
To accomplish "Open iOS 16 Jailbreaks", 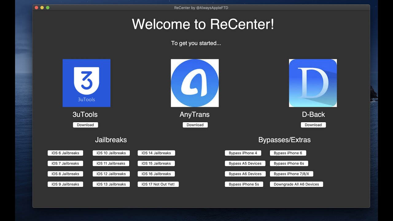I will [156, 174].
